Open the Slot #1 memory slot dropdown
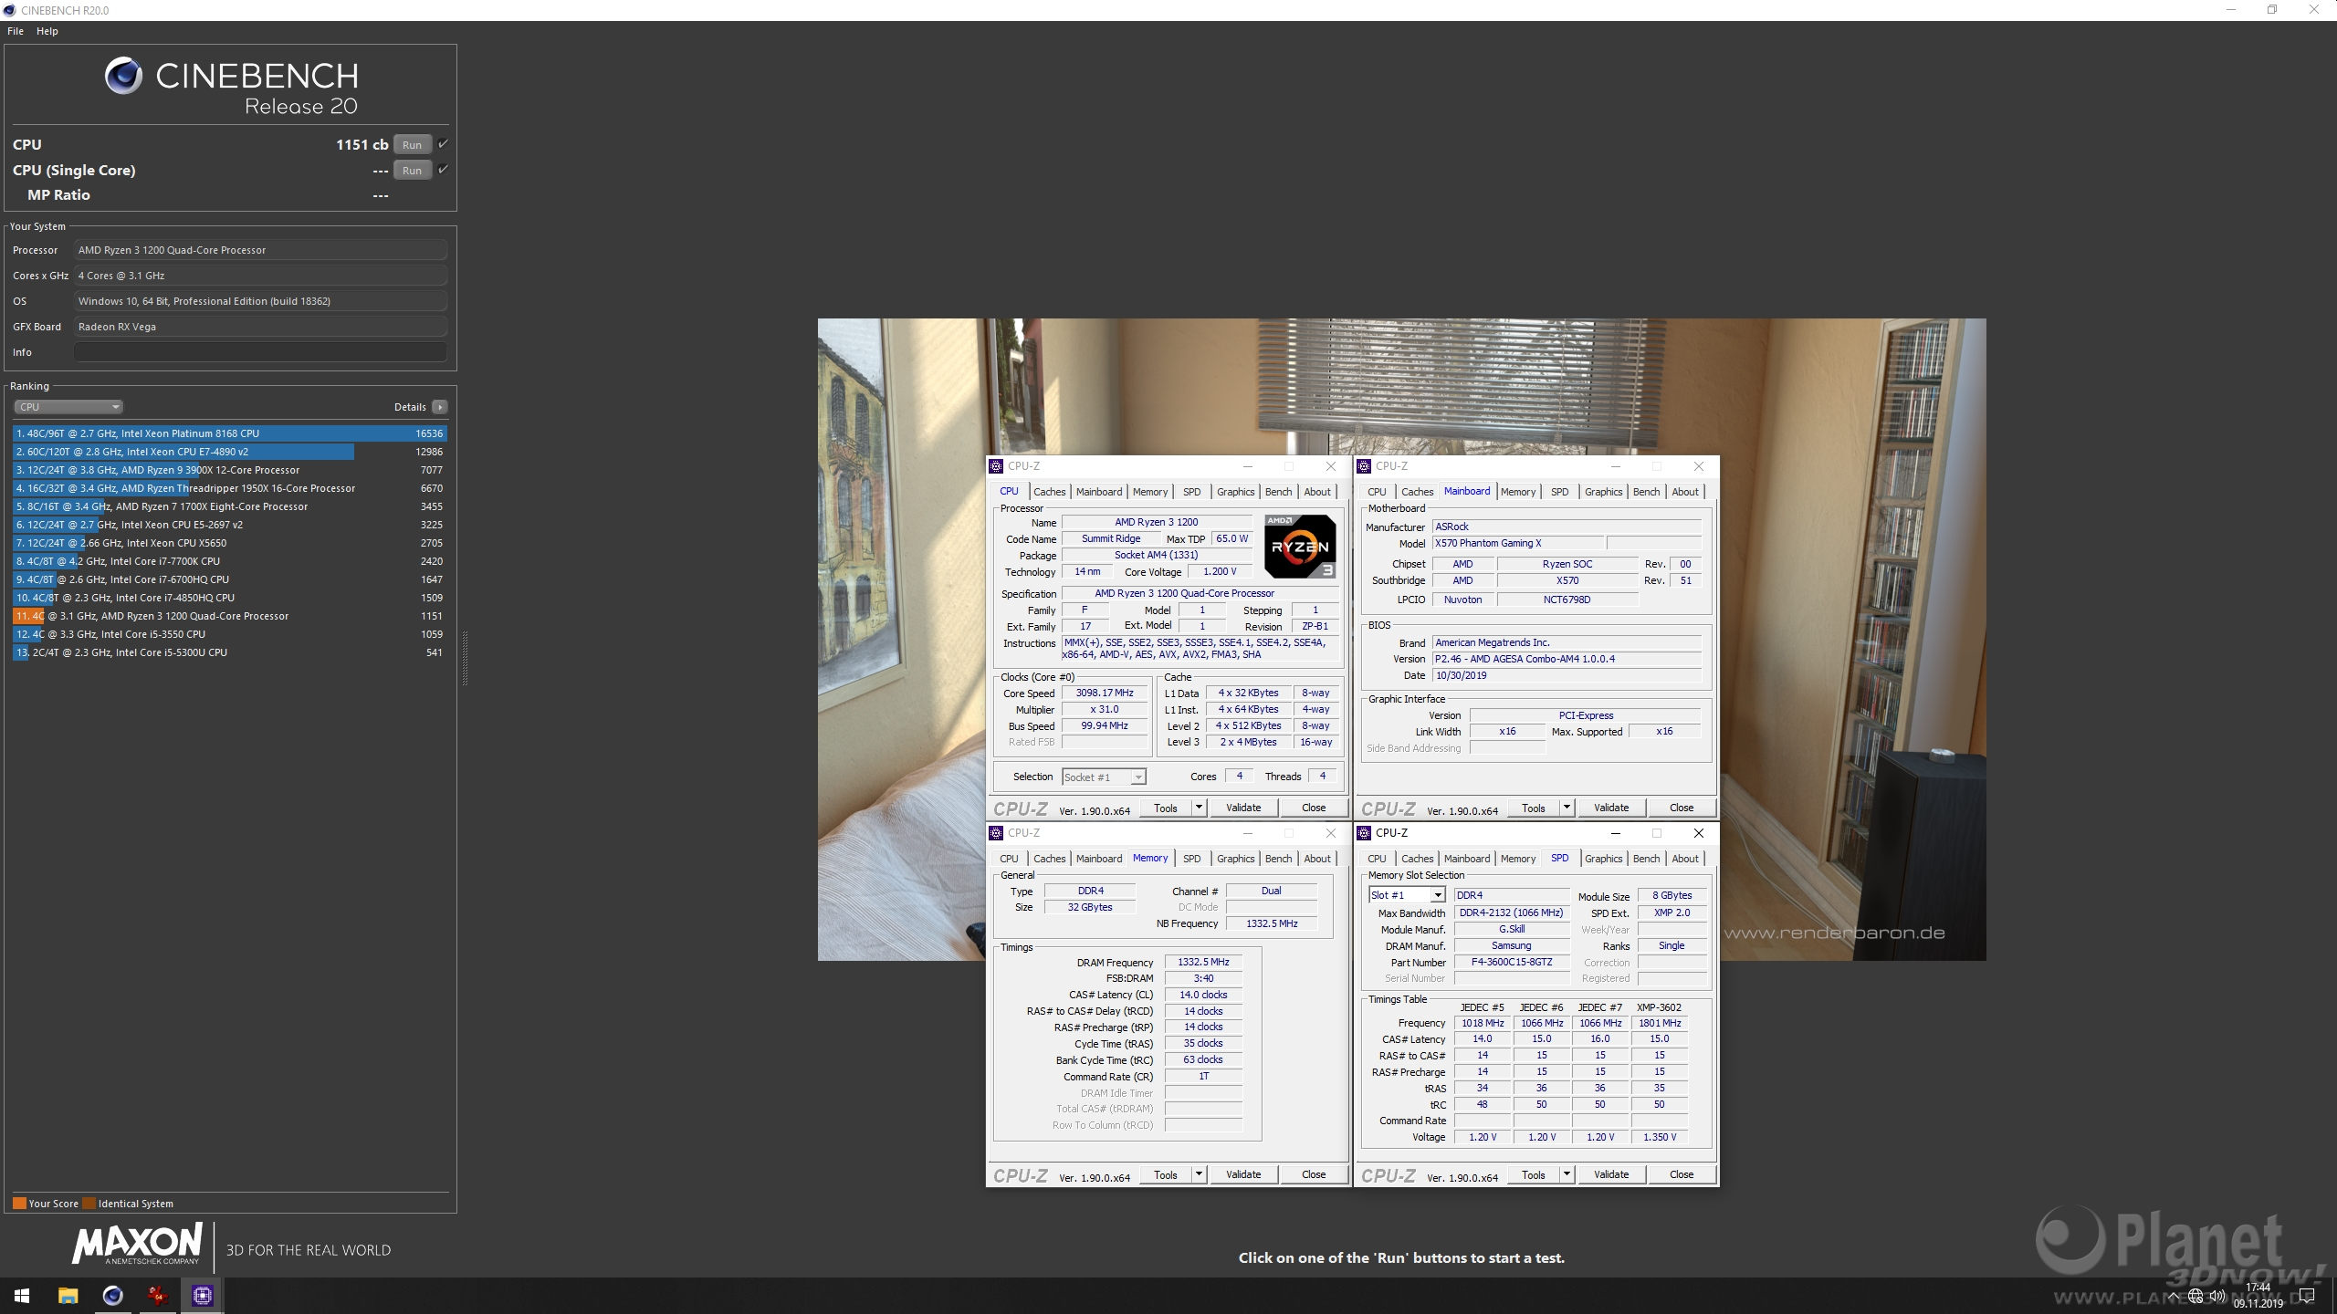2337x1314 pixels. click(x=1406, y=895)
